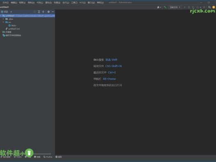Click the Collapse All icon in Project panel
Screen dimensions: 216x162
coord(43,12)
